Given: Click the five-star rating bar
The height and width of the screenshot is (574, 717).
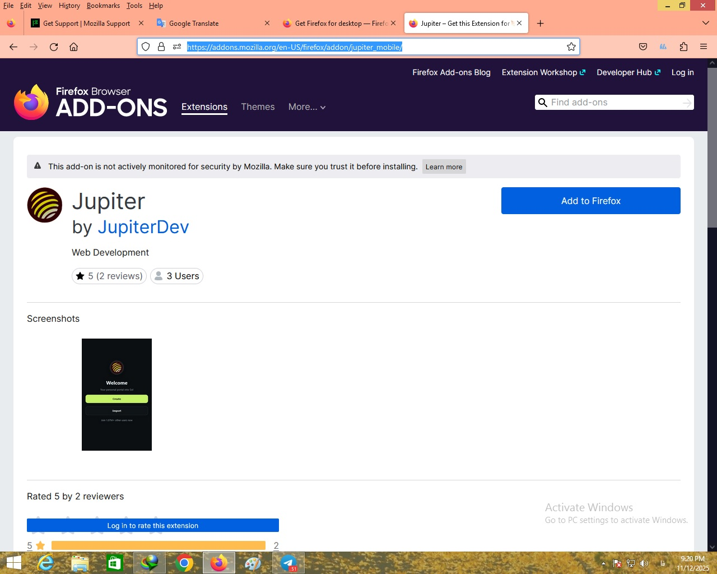Looking at the screenshot, I should pos(159,545).
